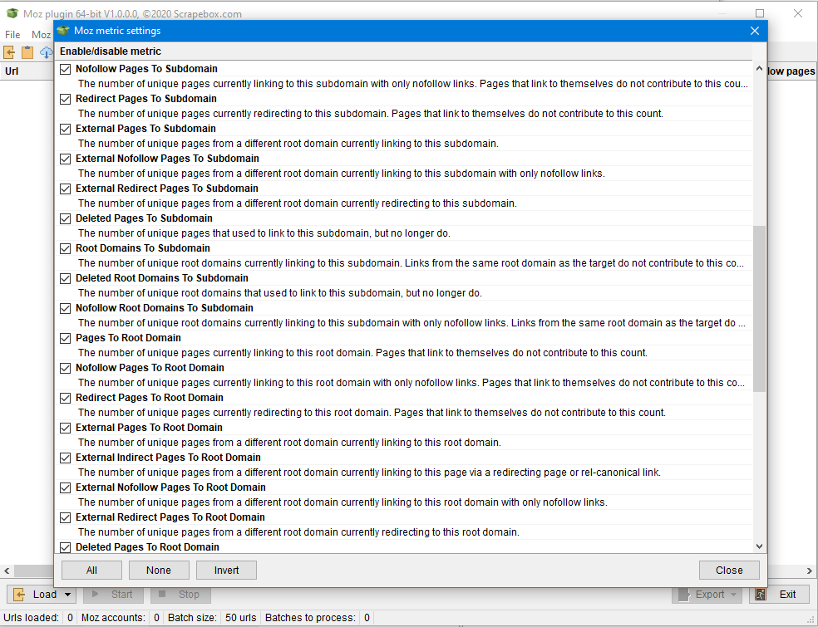Click the low pages column header
Screen dimensions: 818x627
coord(791,71)
